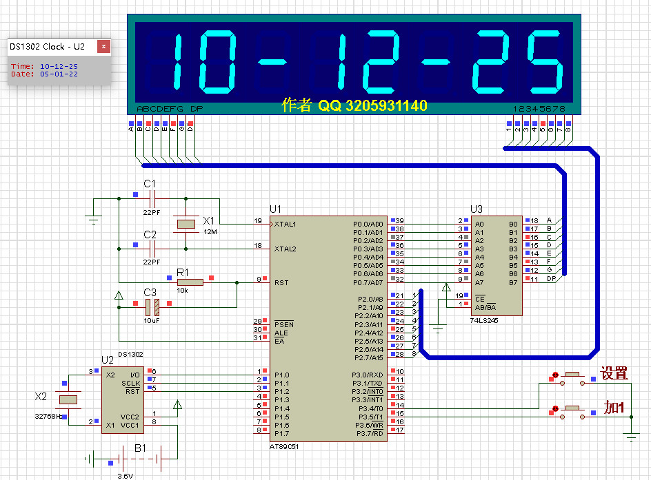Click the 10k value under R1
651x480 pixels.
pos(182,291)
